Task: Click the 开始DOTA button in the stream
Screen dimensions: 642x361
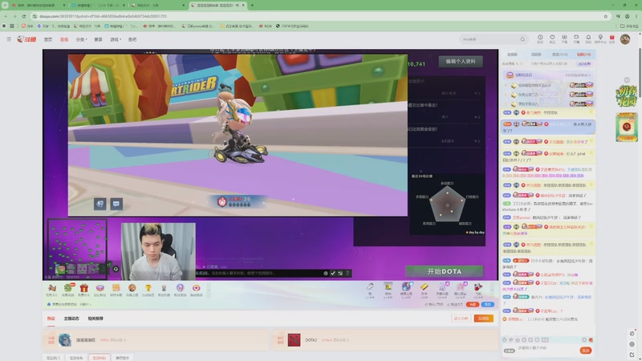Action: tap(445, 271)
